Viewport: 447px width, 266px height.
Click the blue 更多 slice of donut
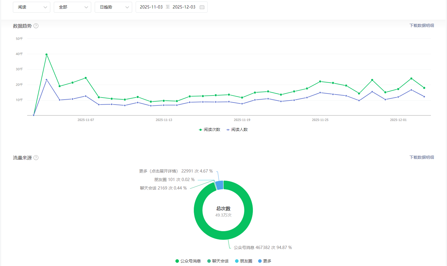220,185
